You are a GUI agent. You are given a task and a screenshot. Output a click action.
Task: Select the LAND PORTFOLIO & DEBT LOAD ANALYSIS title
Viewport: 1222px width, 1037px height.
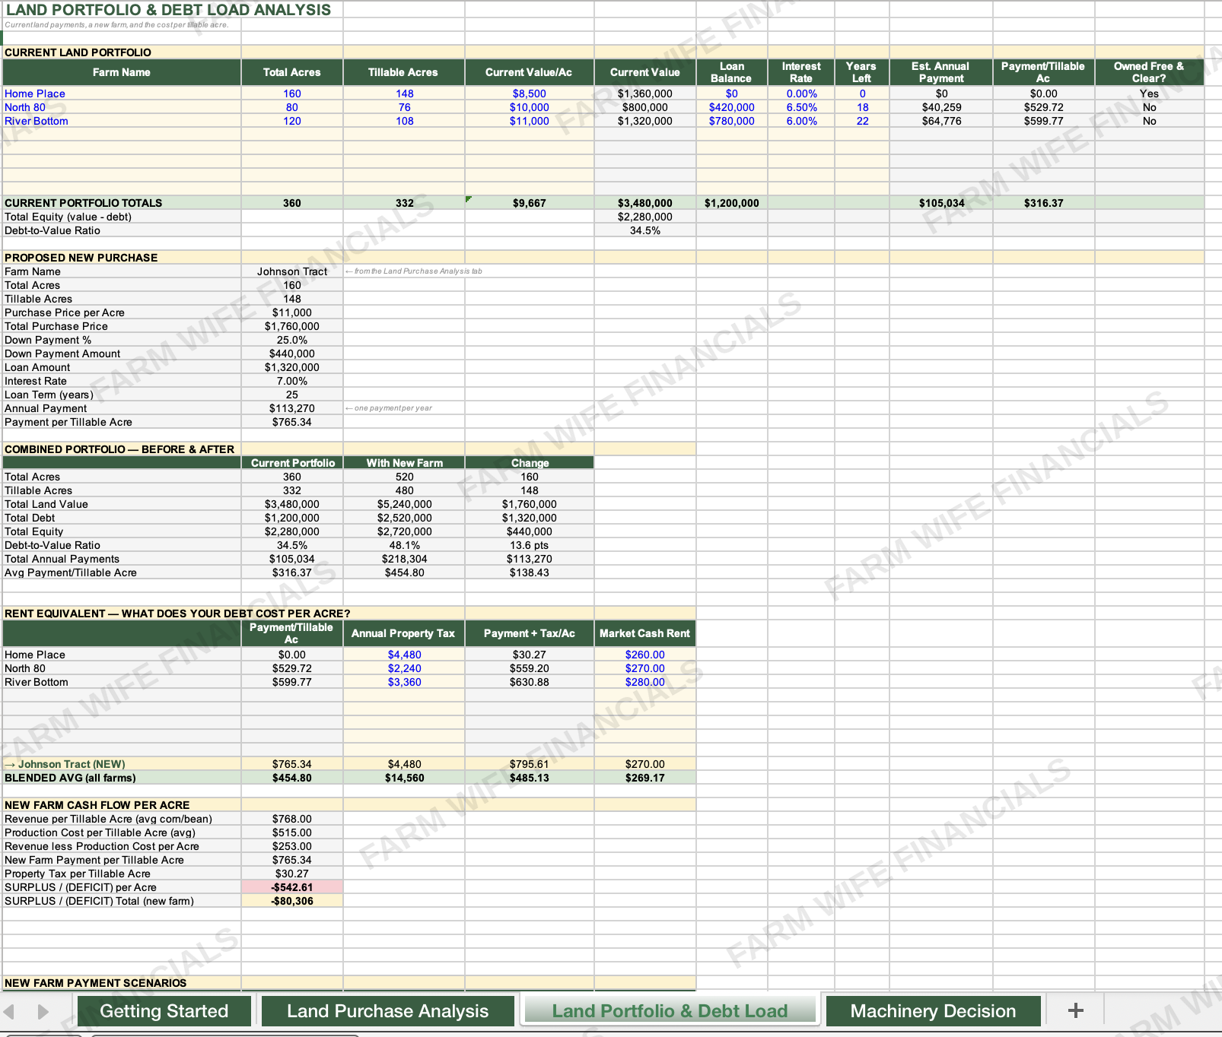[x=168, y=10]
